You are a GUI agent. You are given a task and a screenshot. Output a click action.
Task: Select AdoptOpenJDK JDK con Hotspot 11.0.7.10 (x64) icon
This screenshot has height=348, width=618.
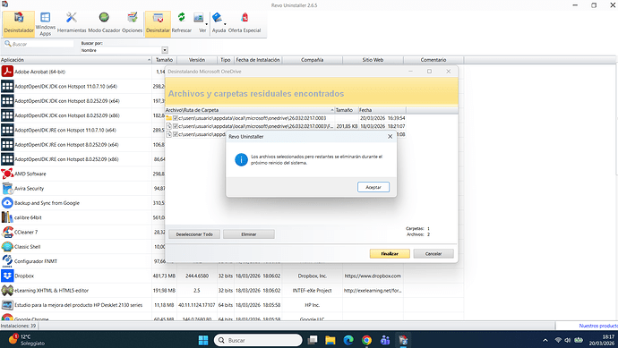click(x=7, y=86)
